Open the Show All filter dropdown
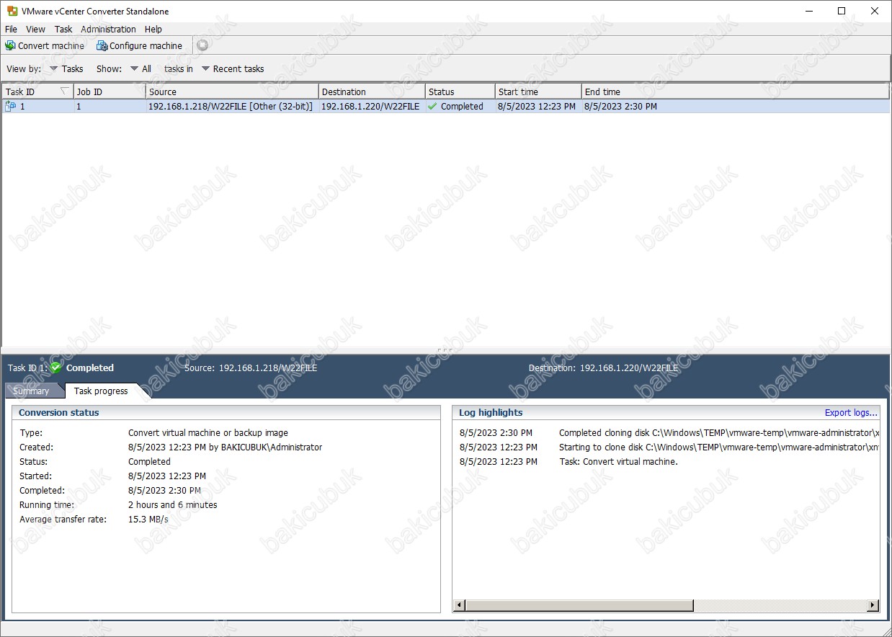Viewport: 892px width, 637px height. click(141, 68)
